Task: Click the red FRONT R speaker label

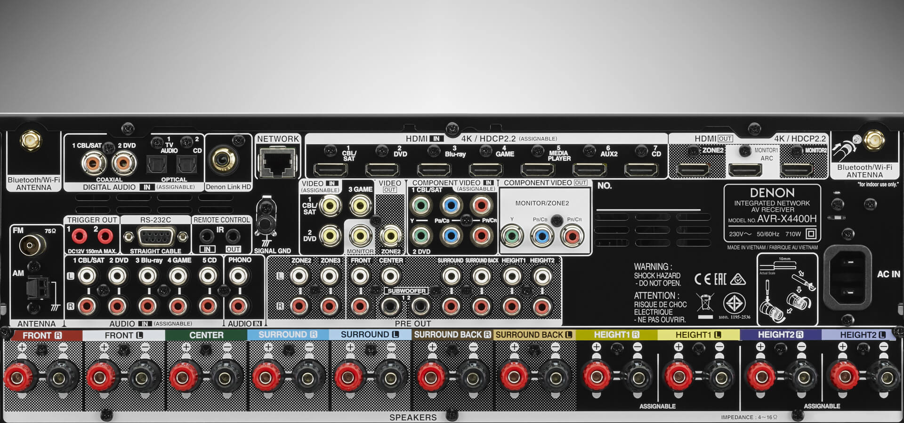Action: tap(42, 336)
